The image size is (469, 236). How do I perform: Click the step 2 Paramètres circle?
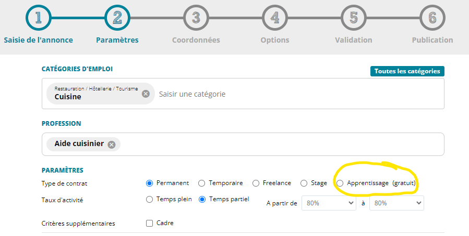(x=117, y=18)
